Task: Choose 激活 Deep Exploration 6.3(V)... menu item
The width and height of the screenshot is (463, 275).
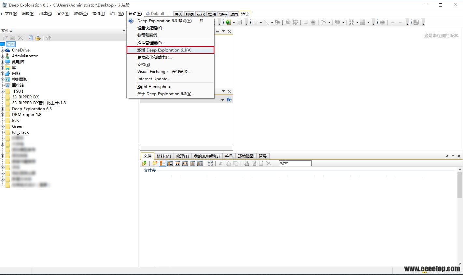Action: (x=170, y=50)
